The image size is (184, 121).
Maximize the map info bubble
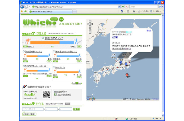[x=148, y=31]
